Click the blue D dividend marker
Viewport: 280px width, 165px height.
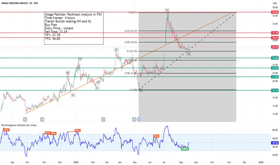pyautogui.click(x=139, y=119)
